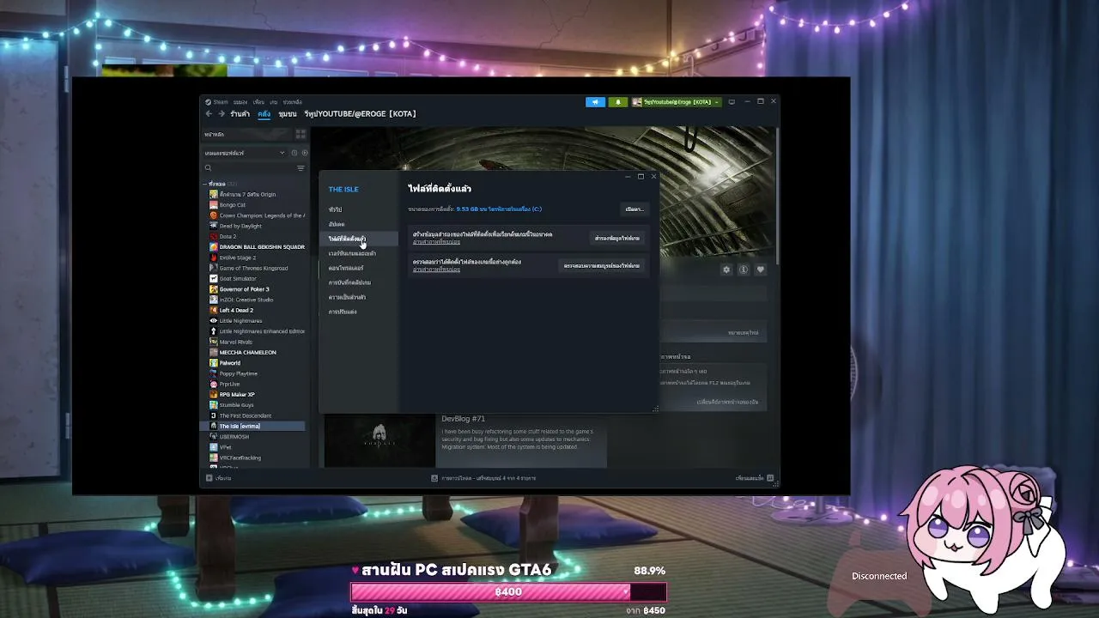Open the YOUTUBE/@EROGE [KOTA] profile tab

[360, 113]
